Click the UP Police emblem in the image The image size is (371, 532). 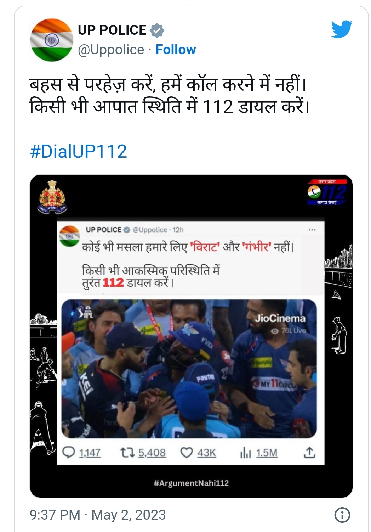(52, 197)
